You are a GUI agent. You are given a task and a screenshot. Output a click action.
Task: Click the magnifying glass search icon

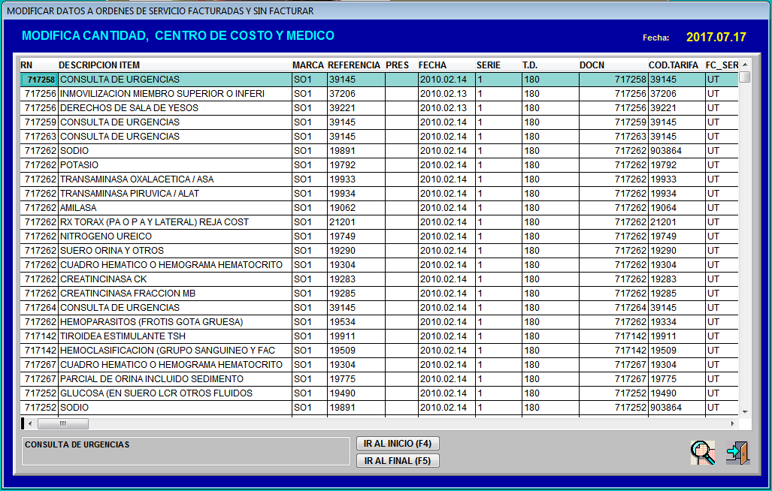point(703,452)
